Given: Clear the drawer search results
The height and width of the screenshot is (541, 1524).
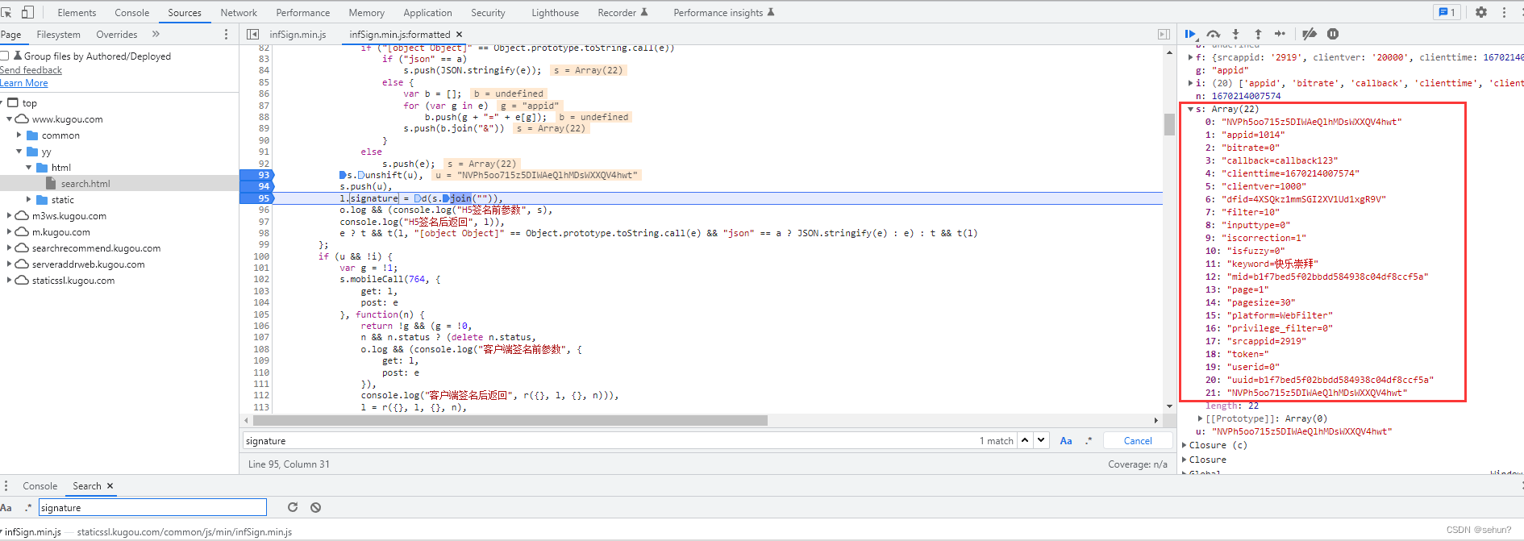Looking at the screenshot, I should 316,507.
